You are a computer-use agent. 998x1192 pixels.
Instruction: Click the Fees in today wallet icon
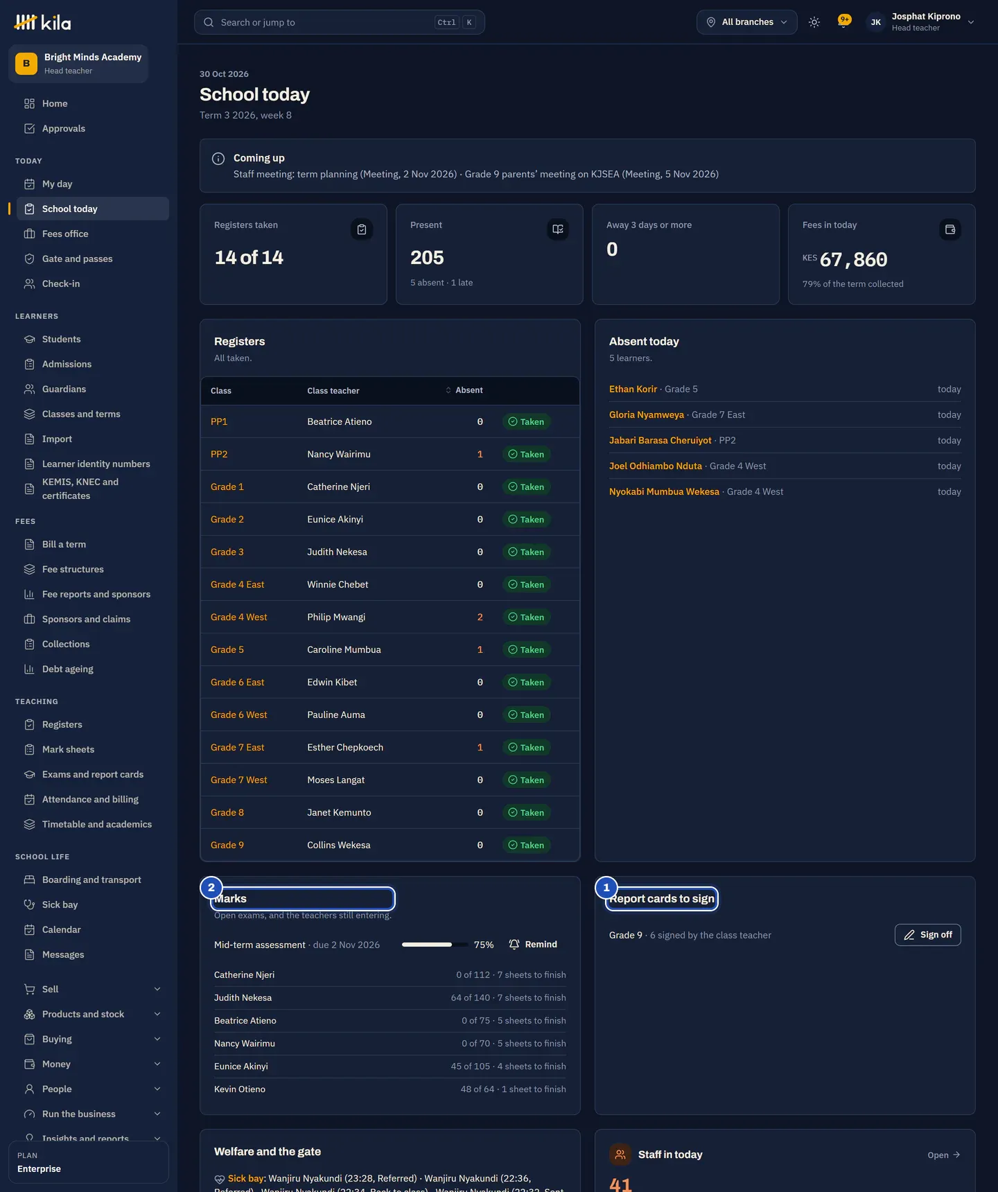pyautogui.click(x=950, y=229)
